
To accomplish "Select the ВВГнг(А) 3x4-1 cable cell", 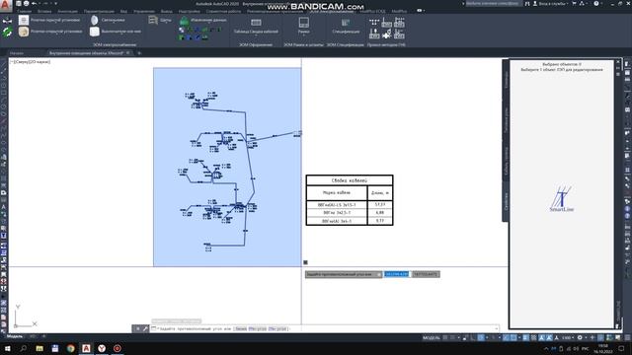I will pos(337,221).
